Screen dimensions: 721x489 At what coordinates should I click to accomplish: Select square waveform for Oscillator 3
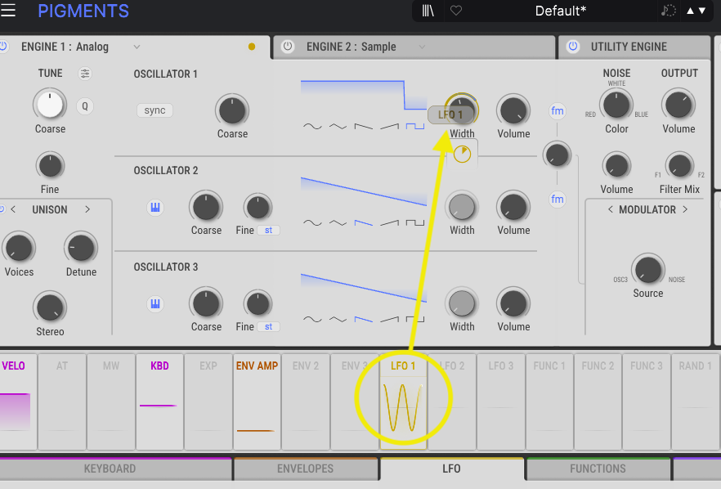[417, 319]
